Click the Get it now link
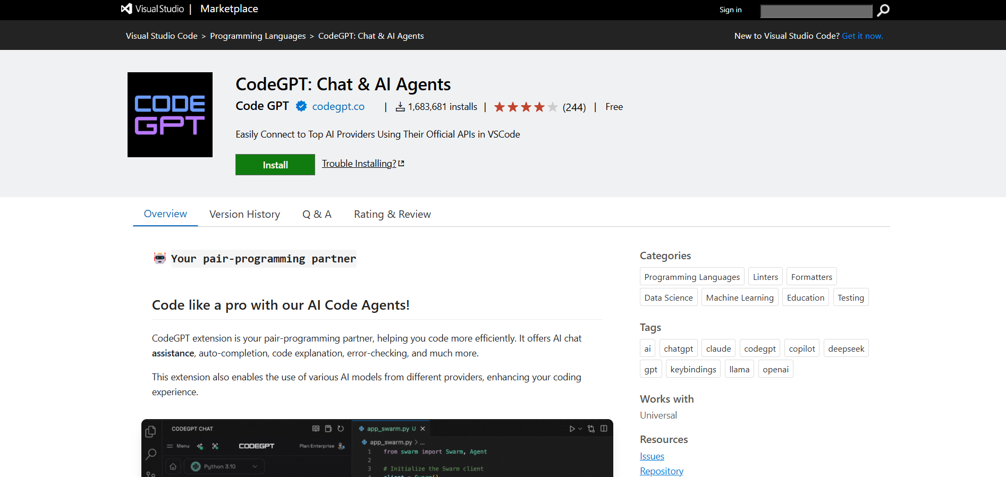1006x477 pixels. [x=862, y=36]
